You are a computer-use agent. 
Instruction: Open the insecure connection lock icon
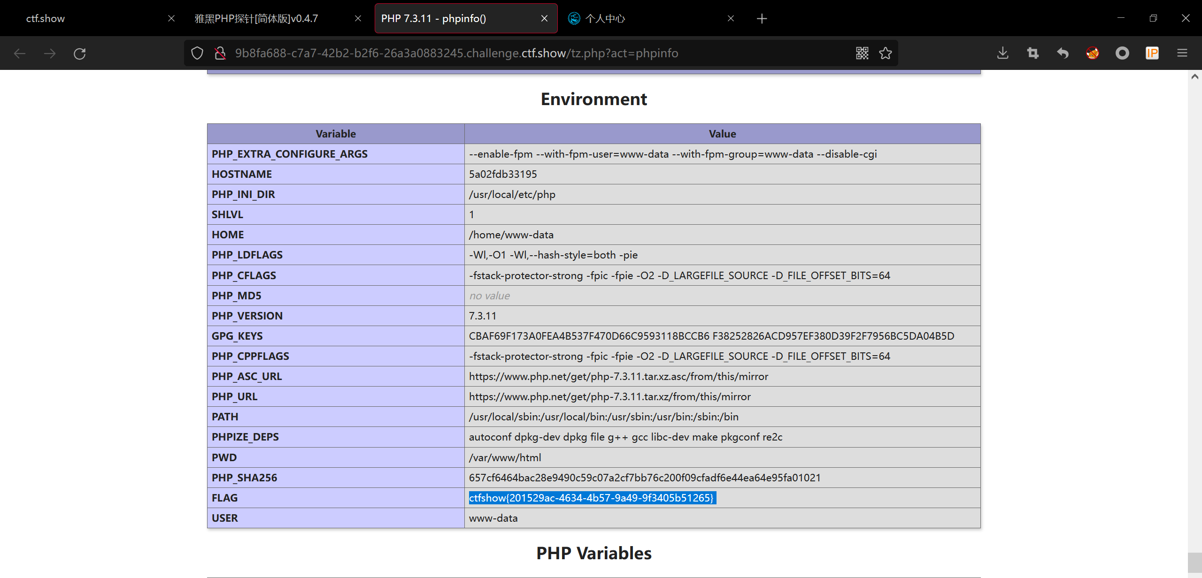tap(220, 53)
